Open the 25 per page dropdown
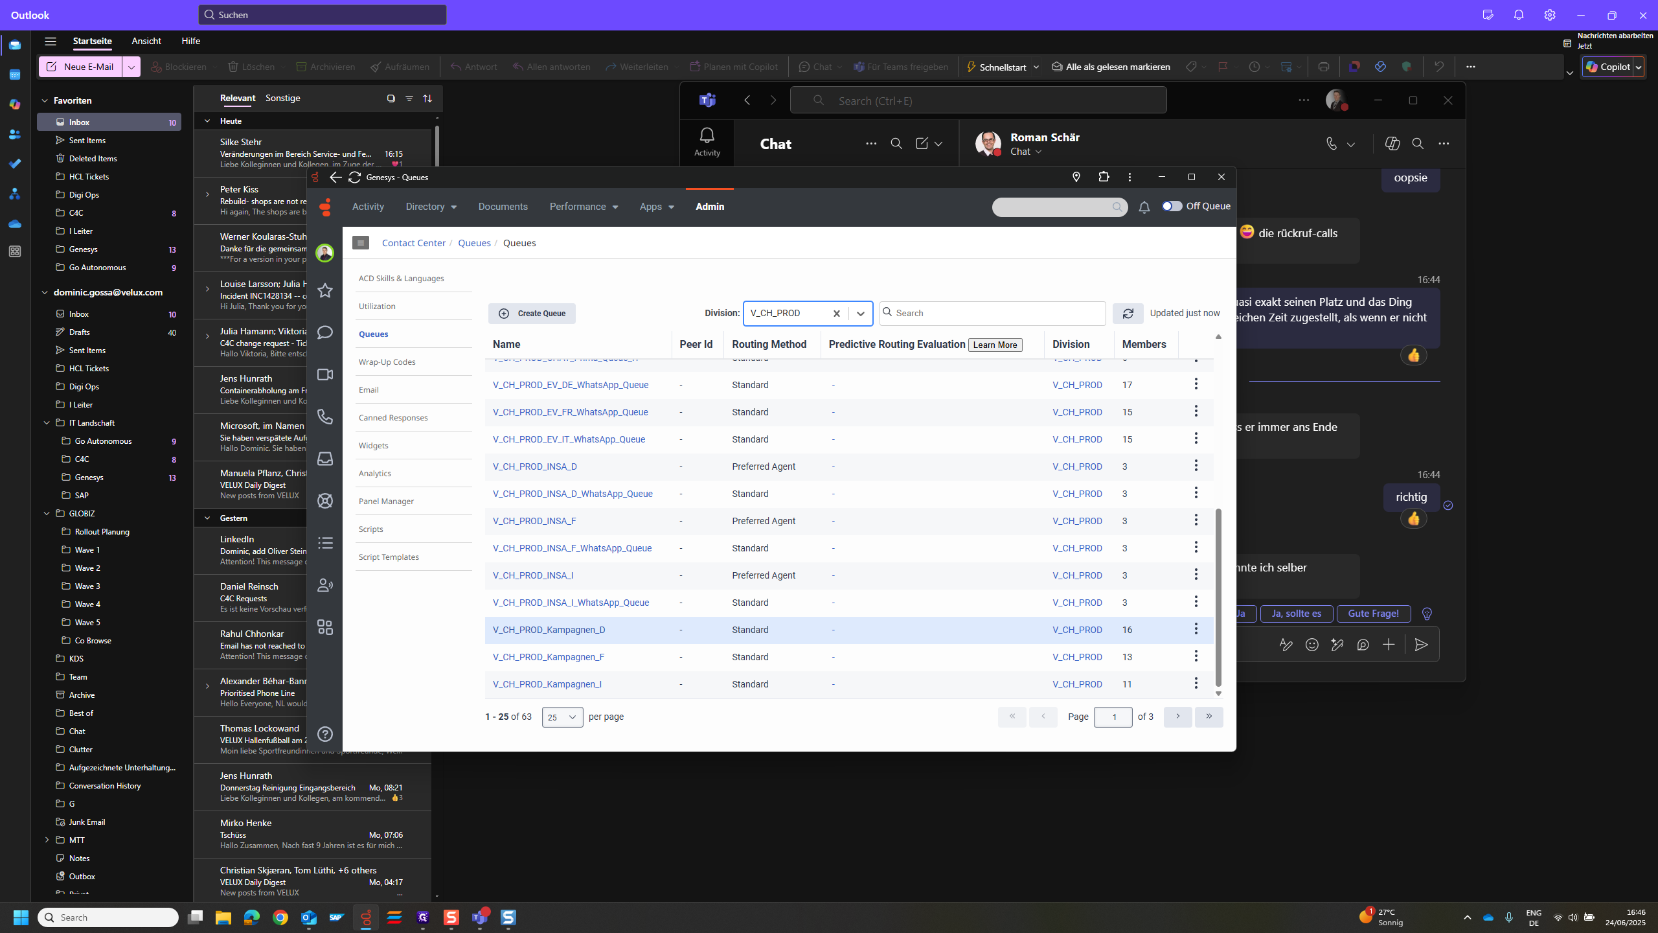 coord(562,717)
